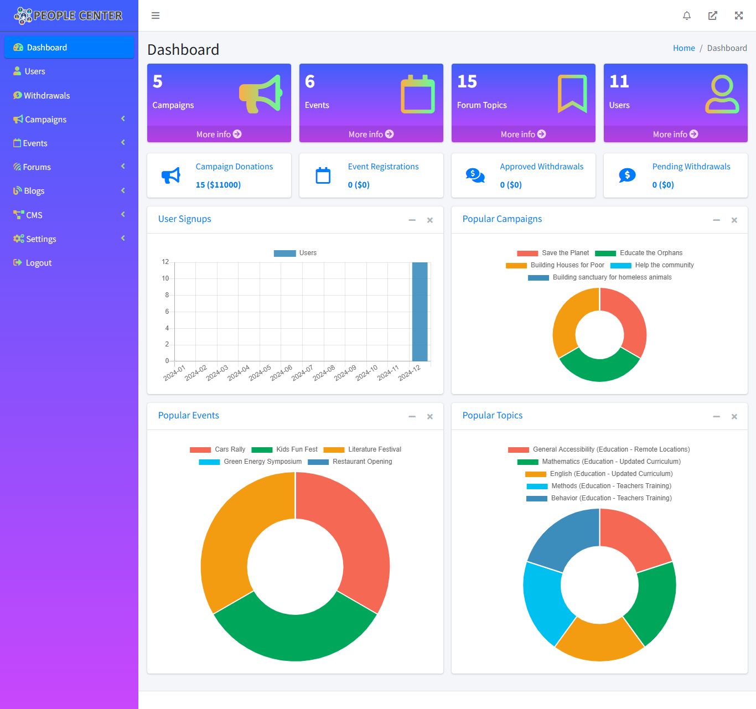The height and width of the screenshot is (709, 756).
Task: Collapse the Popular Topics panel
Action: pos(716,417)
